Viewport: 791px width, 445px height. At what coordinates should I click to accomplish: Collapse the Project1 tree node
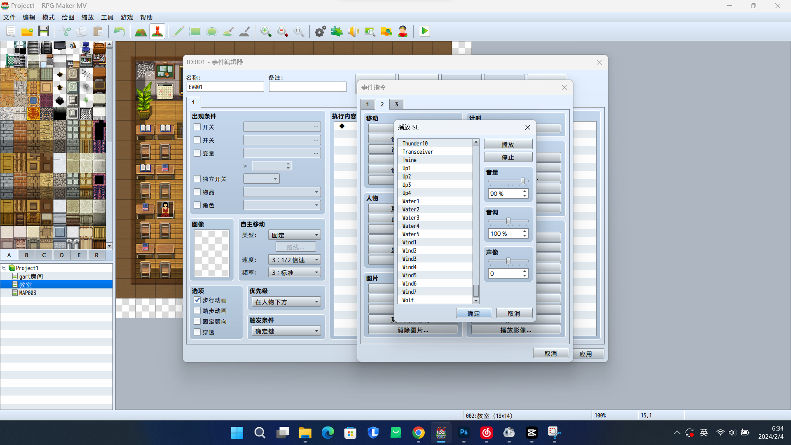[5, 268]
